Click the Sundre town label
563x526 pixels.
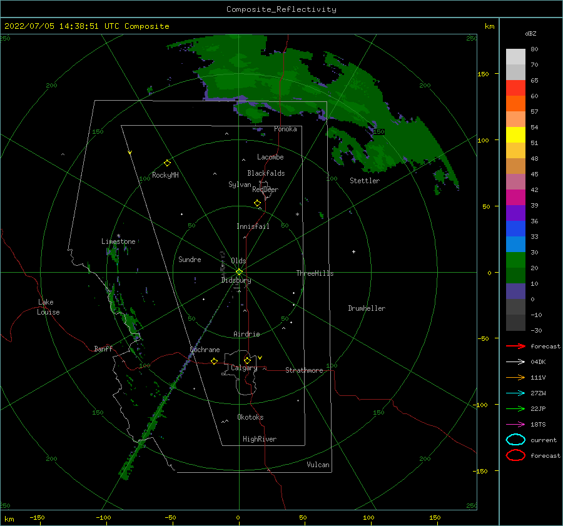coord(190,259)
